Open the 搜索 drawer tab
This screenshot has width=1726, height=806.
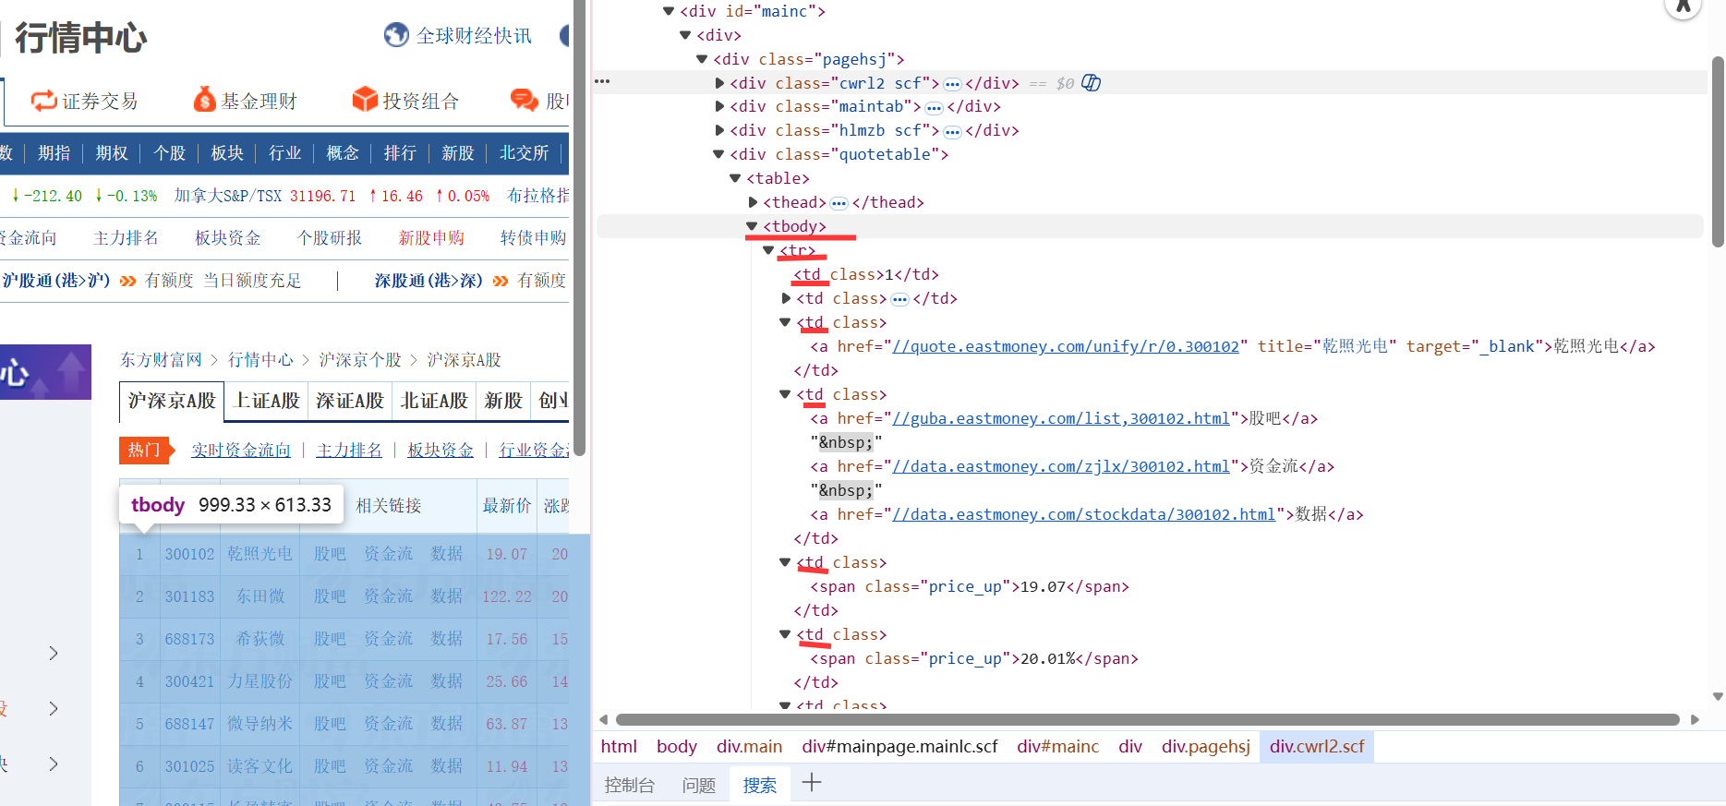pyautogui.click(x=759, y=785)
